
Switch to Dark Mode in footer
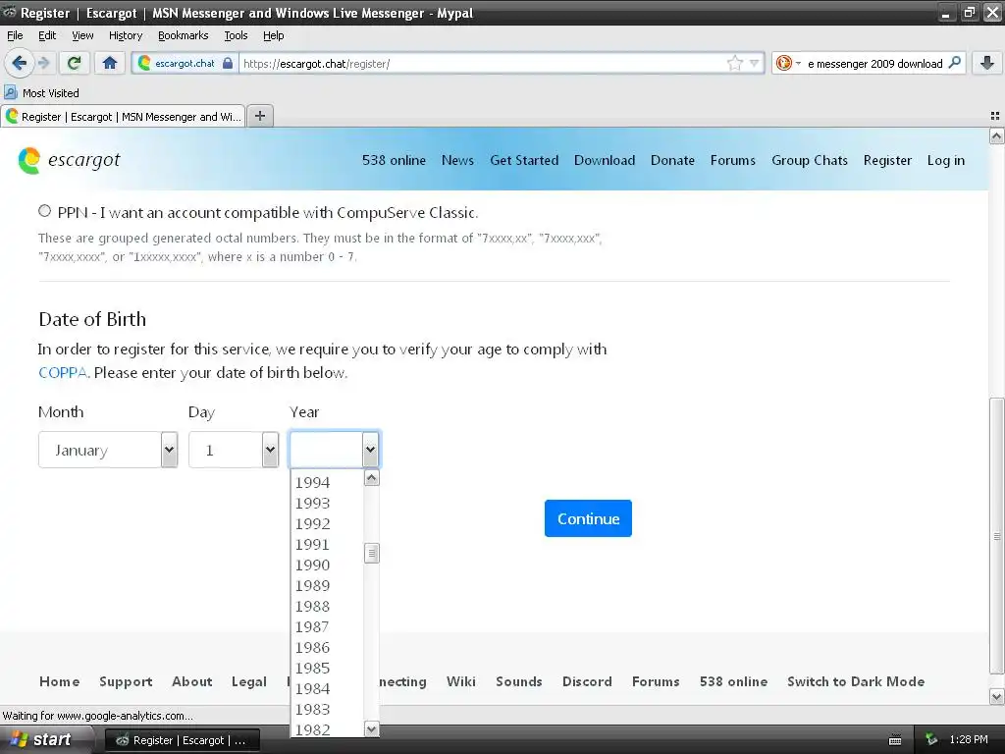[x=856, y=681]
